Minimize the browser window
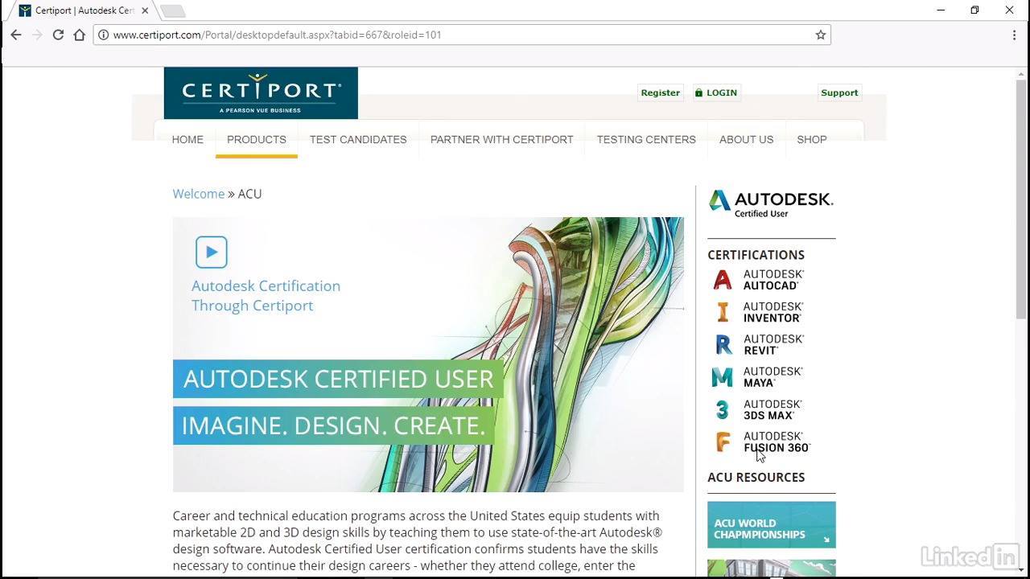Viewport: 1030px width, 579px height. tap(941, 10)
